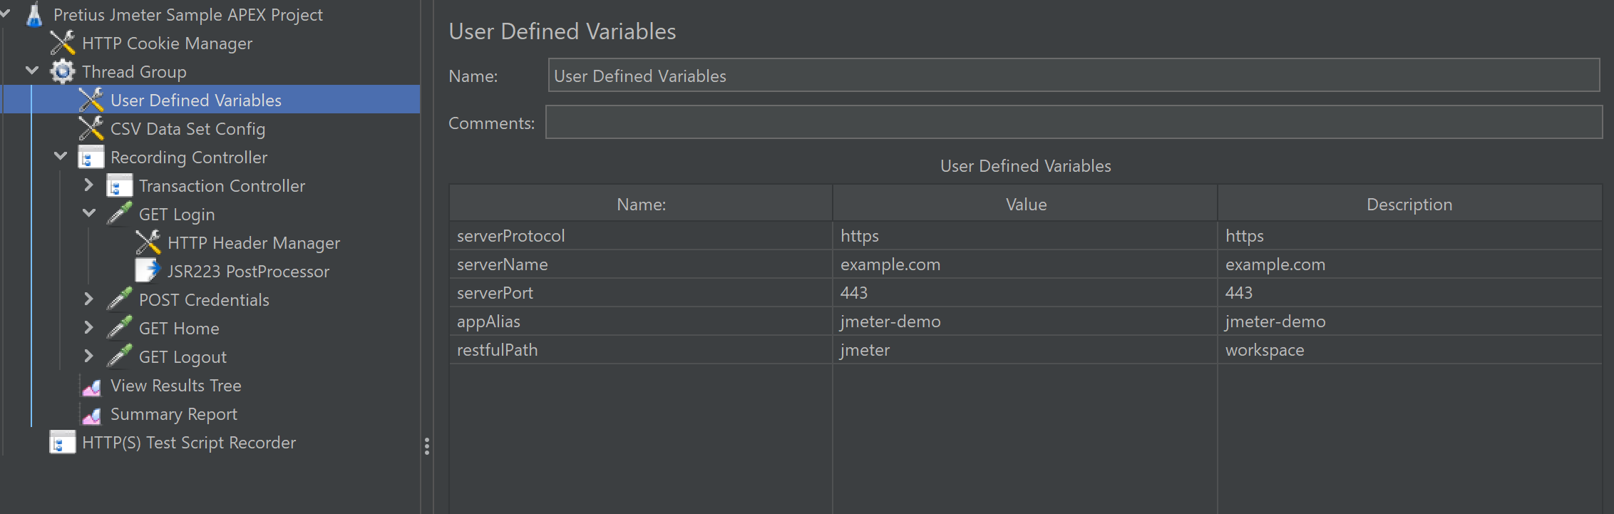The height and width of the screenshot is (514, 1614).
Task: Click the Description column header
Action: 1409,205
